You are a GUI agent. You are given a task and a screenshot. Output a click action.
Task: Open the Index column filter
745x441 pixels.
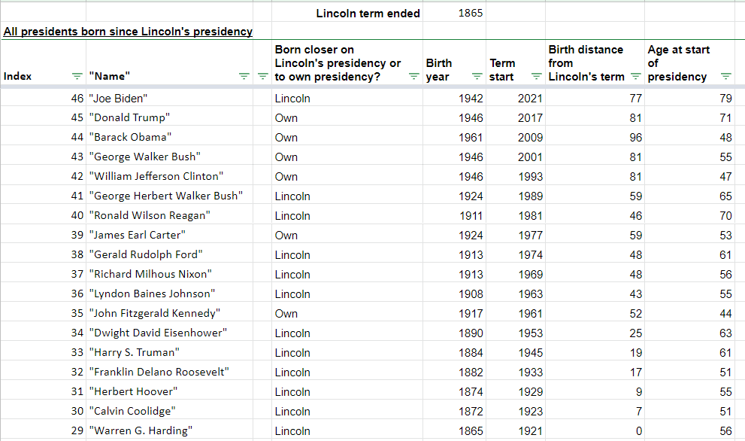[x=77, y=76]
